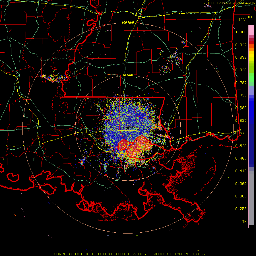This screenshot has height=256, width=256.
Task: Pick the dark navy segment of the color bar
Action: tap(251, 144)
